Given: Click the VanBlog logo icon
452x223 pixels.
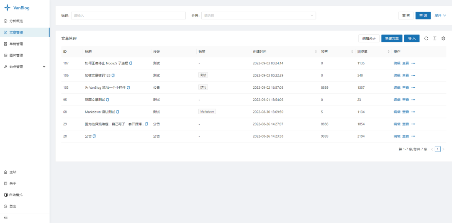Looking at the screenshot, I should [7, 8].
